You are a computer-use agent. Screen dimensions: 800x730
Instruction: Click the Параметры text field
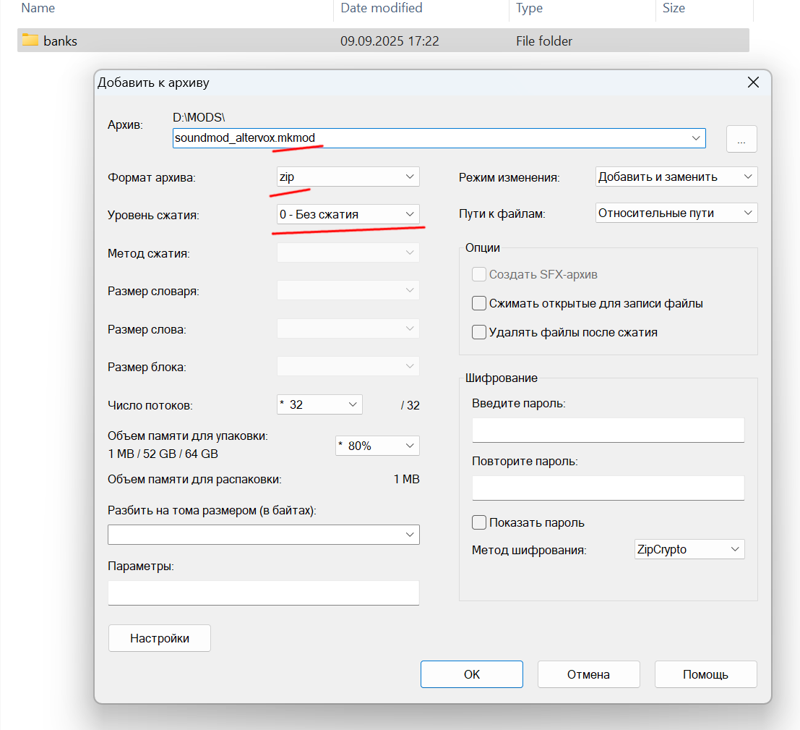point(263,593)
